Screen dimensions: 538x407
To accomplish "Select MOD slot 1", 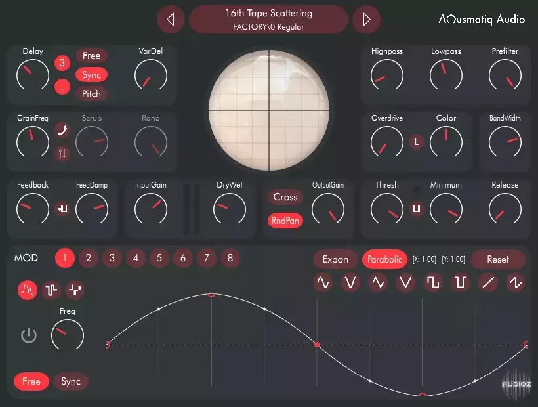I will [65, 258].
